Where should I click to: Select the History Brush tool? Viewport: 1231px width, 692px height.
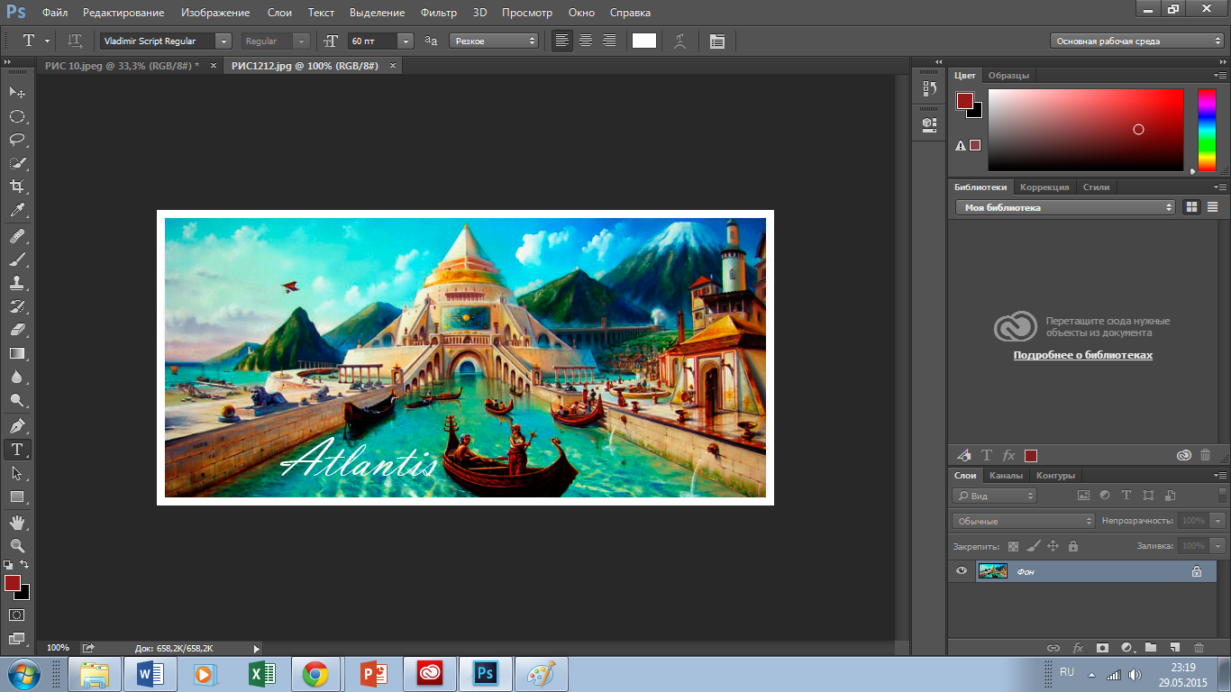tap(17, 306)
